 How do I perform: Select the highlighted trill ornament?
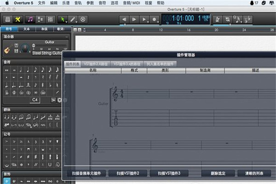coord(7,181)
